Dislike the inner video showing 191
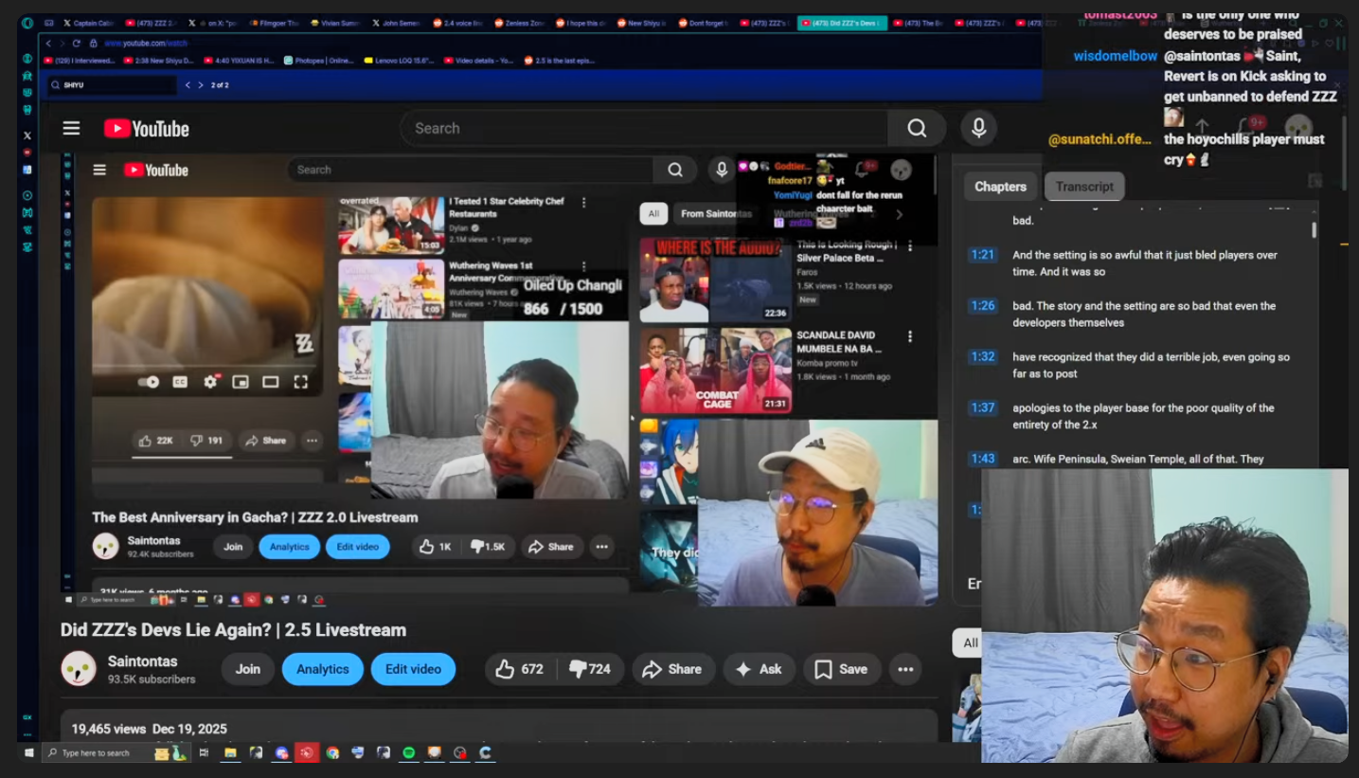Screen dimensions: 1359x778 [x=206, y=441]
